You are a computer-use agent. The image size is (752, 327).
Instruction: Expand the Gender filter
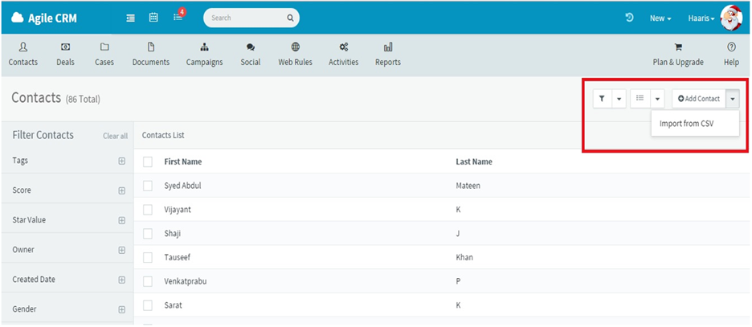click(122, 310)
